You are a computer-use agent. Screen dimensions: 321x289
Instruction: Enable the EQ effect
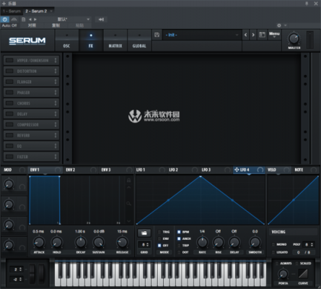9,146
